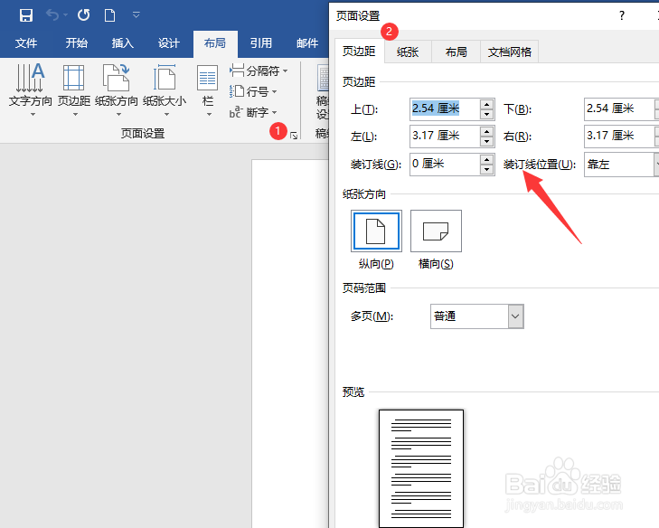Open the 纸张方向 orientation ribbon button

[x=117, y=90]
